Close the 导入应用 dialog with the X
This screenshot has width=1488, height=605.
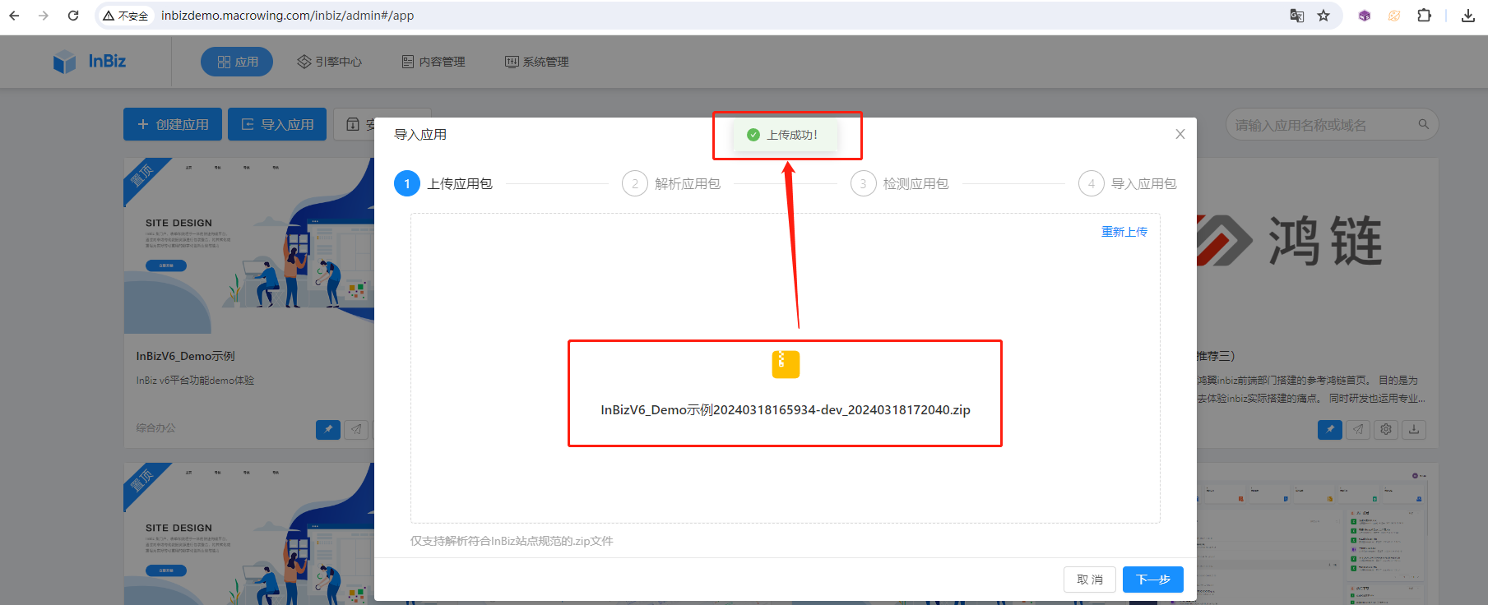point(1180,134)
